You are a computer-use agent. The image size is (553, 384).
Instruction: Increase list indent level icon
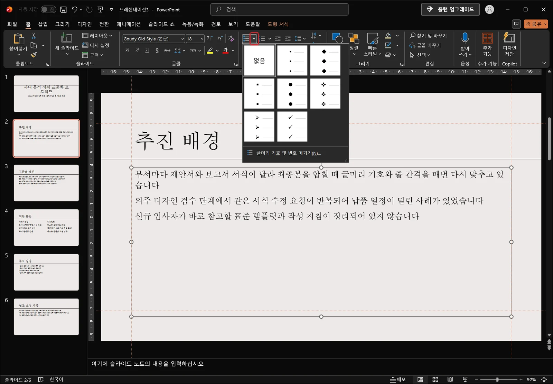coord(288,38)
